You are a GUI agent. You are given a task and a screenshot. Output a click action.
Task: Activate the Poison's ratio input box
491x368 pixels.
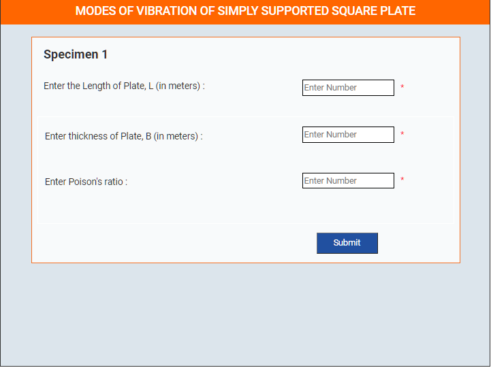[x=348, y=180]
